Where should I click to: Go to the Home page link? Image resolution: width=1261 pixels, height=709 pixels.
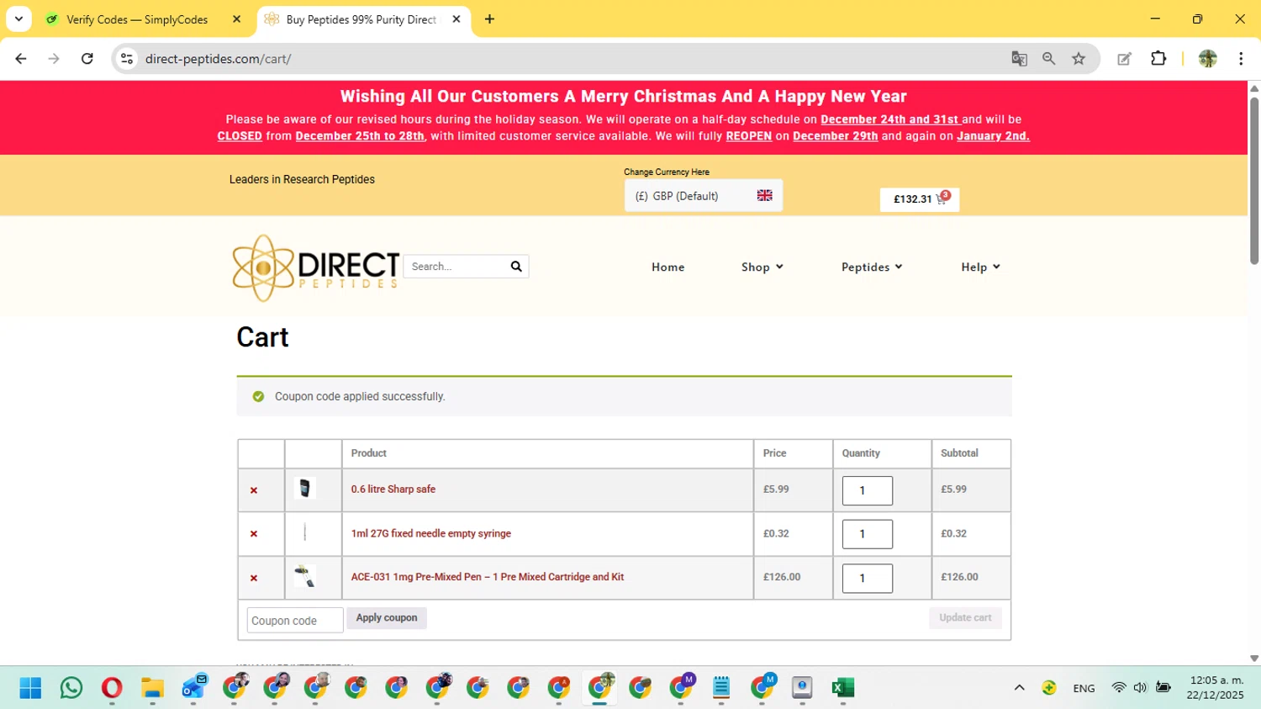click(x=667, y=267)
